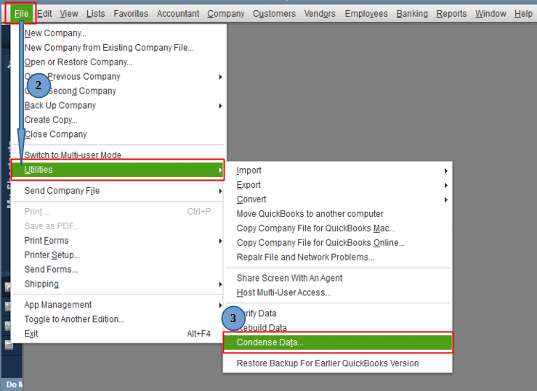The width and height of the screenshot is (537, 391).
Task: Select Toggle to Another Edition...
Action: coord(74,319)
